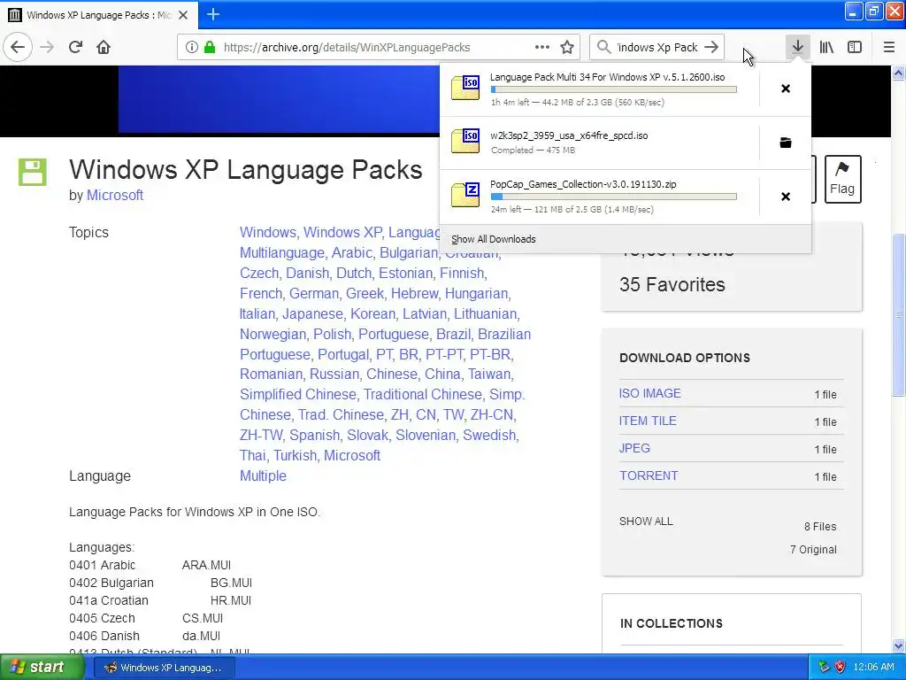Screen dimensions: 906x680
Task: Submit search with the arrow button
Action: point(712,47)
